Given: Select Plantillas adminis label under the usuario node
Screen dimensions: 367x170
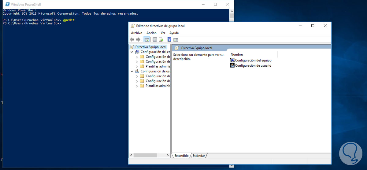Looking at the screenshot, I should coord(158,86).
